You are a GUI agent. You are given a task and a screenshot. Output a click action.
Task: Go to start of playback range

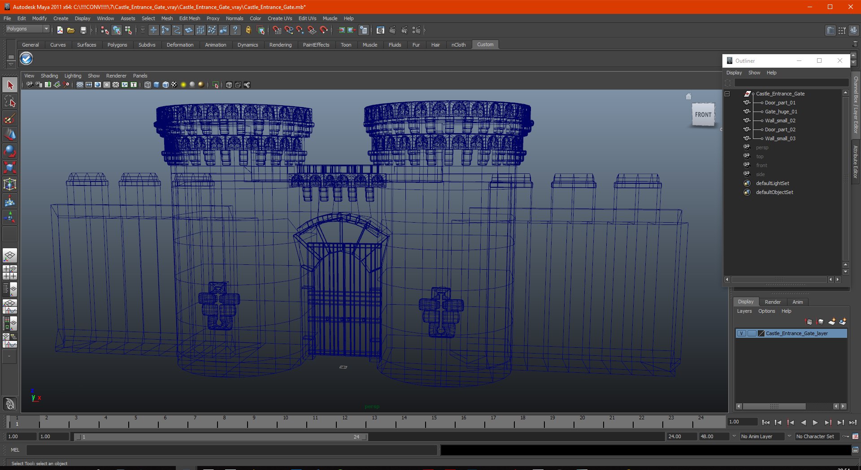[x=766, y=423]
